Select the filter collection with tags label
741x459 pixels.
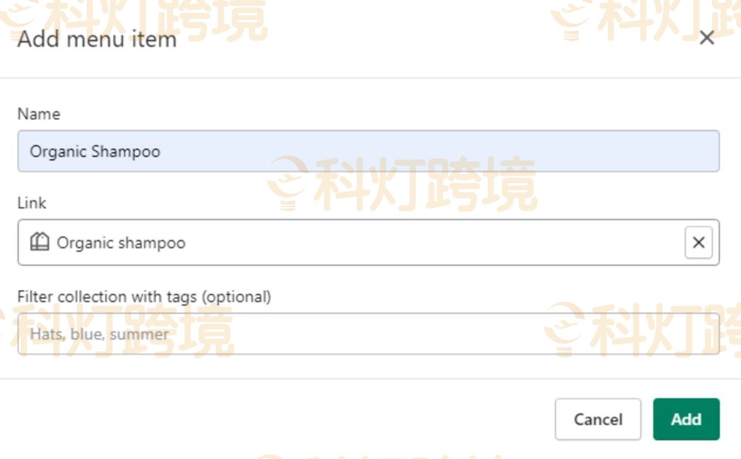(144, 296)
